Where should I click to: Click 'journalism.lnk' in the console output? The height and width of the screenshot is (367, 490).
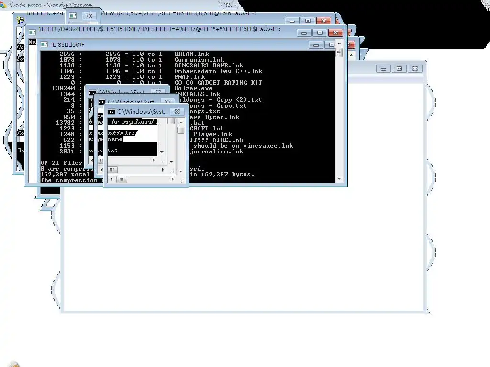(217, 151)
